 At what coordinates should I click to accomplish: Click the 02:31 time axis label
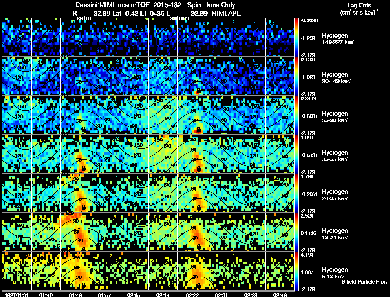222,295
